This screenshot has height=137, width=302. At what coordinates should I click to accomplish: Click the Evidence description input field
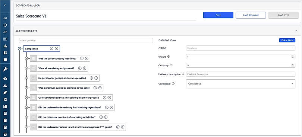click(x=240, y=74)
